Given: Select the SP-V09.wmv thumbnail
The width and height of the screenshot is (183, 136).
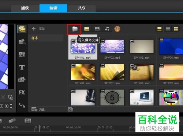Looking at the screenshot, I should point(171,72).
